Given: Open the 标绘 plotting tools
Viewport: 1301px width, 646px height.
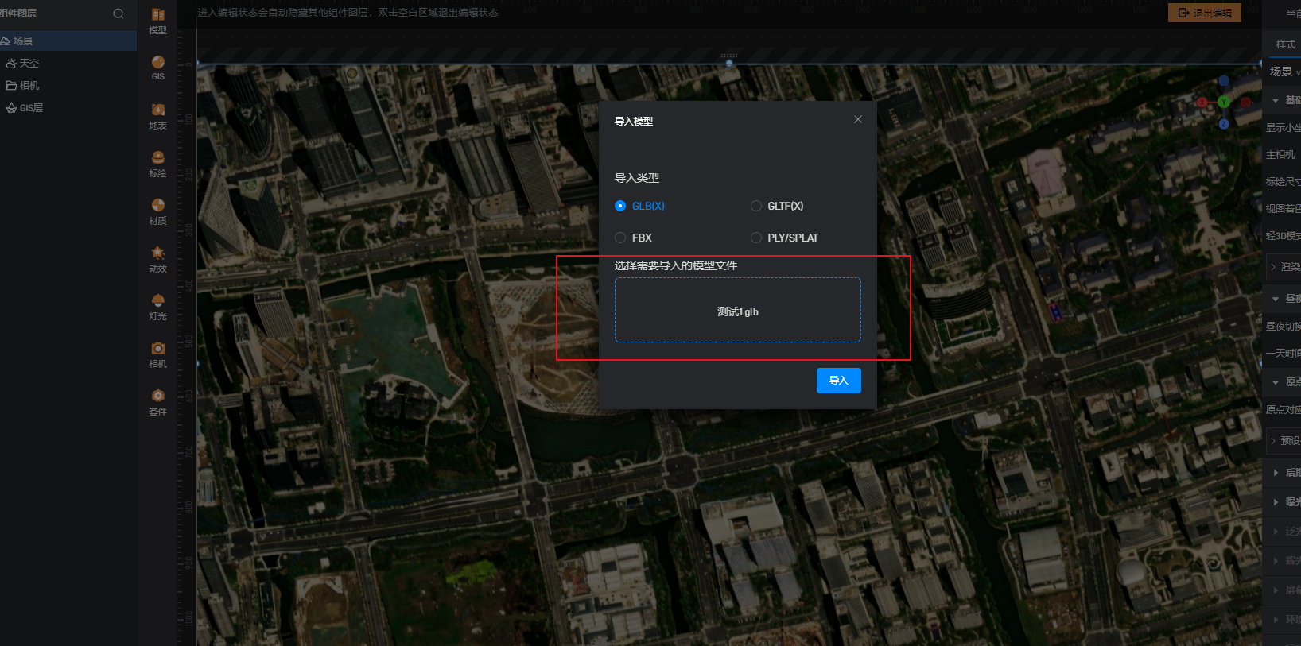Looking at the screenshot, I should [x=158, y=164].
